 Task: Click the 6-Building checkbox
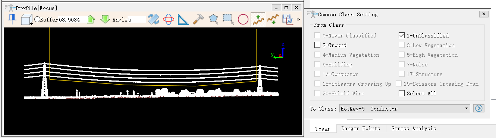coord(317,65)
